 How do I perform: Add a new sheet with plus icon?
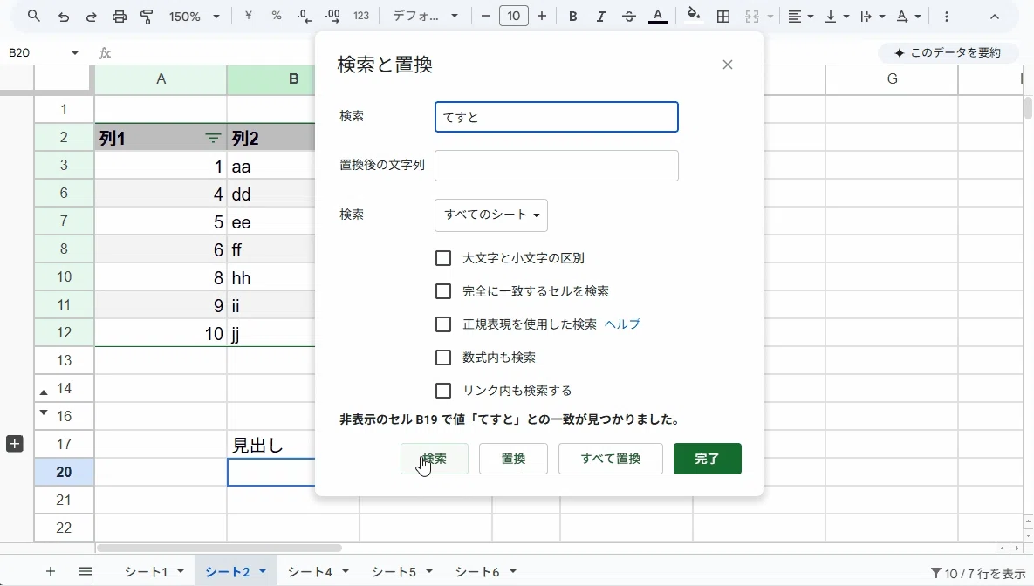pos(50,571)
